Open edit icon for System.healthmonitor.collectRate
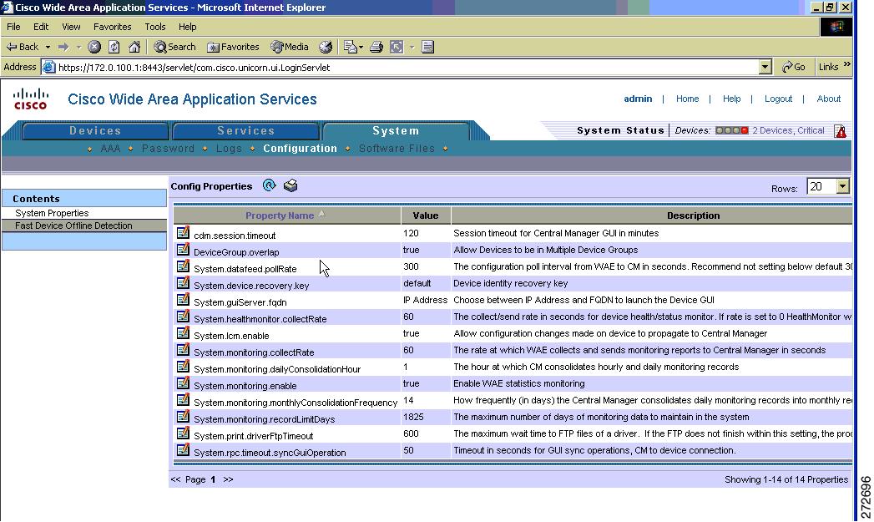 coord(183,317)
